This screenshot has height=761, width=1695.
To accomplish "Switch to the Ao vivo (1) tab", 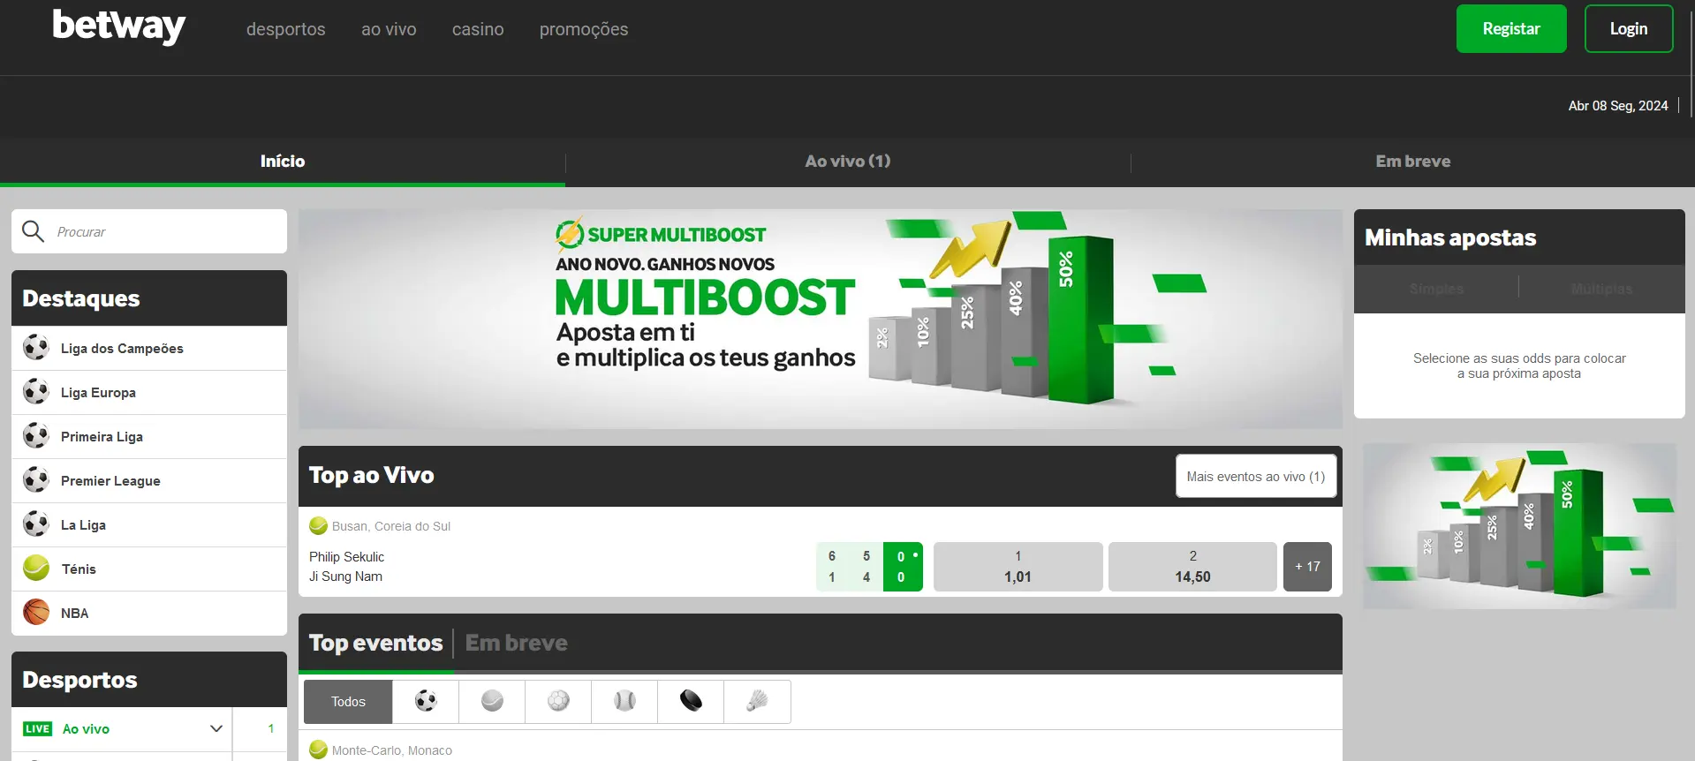I will pos(848,161).
